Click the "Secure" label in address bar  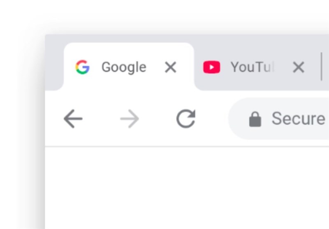298,119
